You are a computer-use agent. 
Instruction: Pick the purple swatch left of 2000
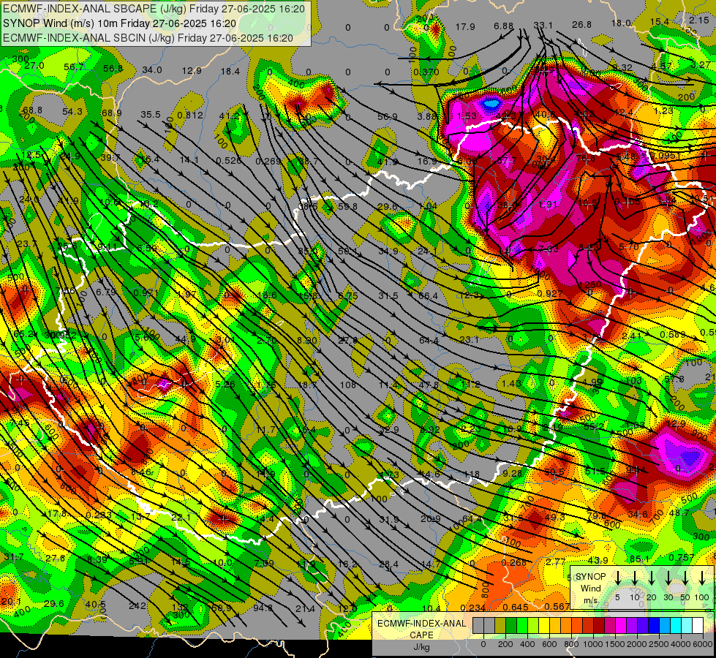631,626
